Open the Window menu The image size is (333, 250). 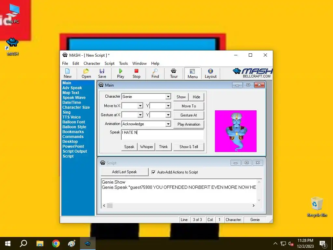139,63
